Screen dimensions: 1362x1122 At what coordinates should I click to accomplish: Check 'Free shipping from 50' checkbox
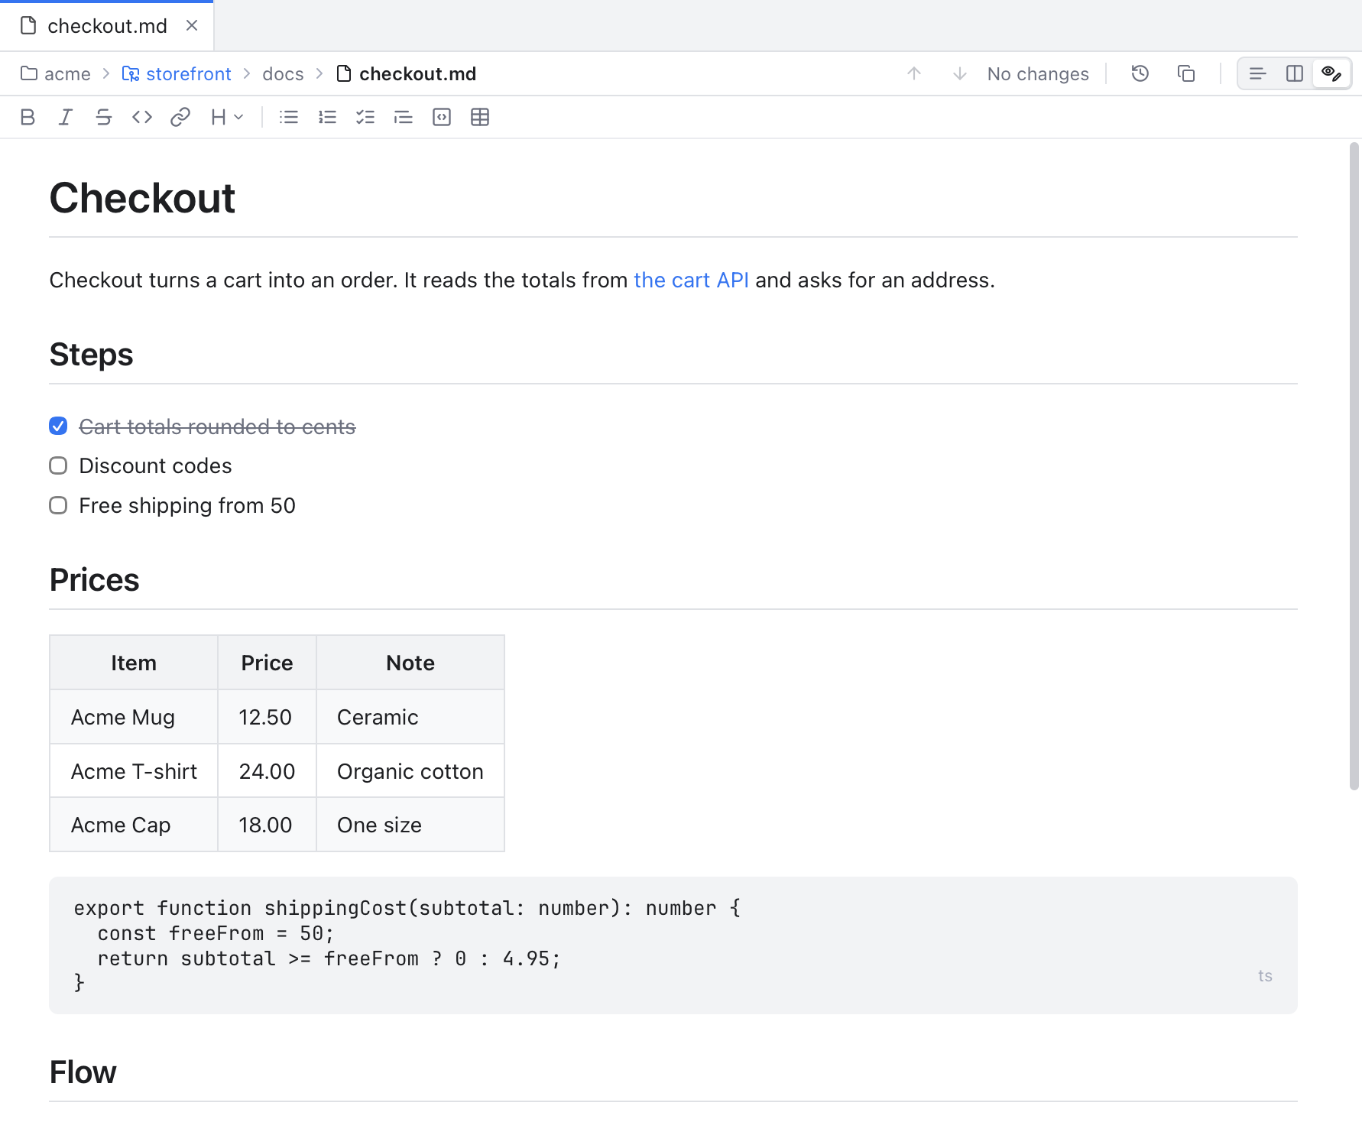coord(58,505)
